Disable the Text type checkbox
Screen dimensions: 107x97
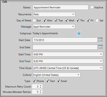[47, 81]
